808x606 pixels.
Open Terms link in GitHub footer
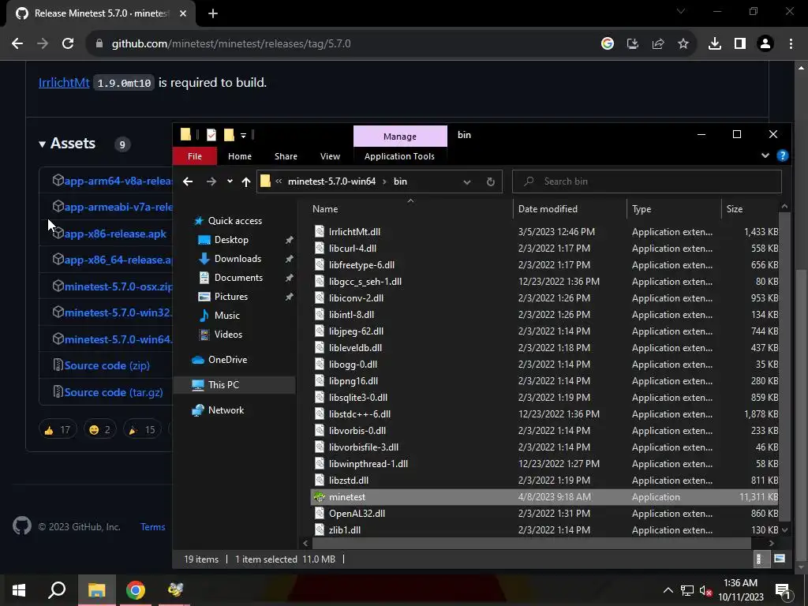click(153, 526)
